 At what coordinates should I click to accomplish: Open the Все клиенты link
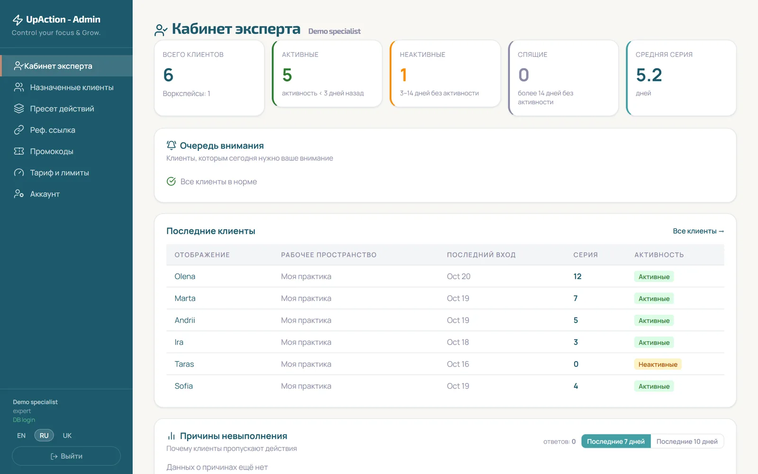[x=698, y=231]
